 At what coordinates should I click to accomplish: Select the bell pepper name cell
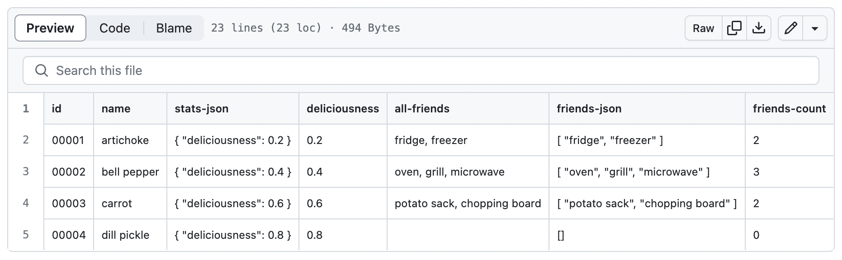click(130, 172)
